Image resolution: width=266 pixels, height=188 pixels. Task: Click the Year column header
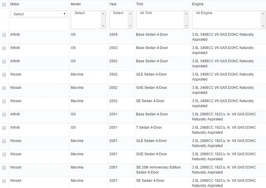(113, 4)
